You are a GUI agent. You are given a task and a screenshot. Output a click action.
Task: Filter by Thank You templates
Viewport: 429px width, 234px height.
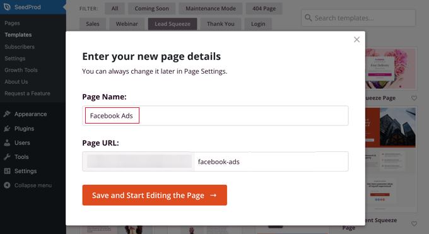tap(221, 24)
